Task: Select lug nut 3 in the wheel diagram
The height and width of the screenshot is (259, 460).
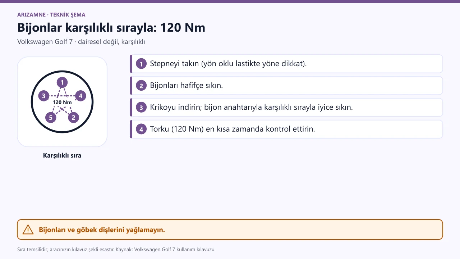Action: 44,96
